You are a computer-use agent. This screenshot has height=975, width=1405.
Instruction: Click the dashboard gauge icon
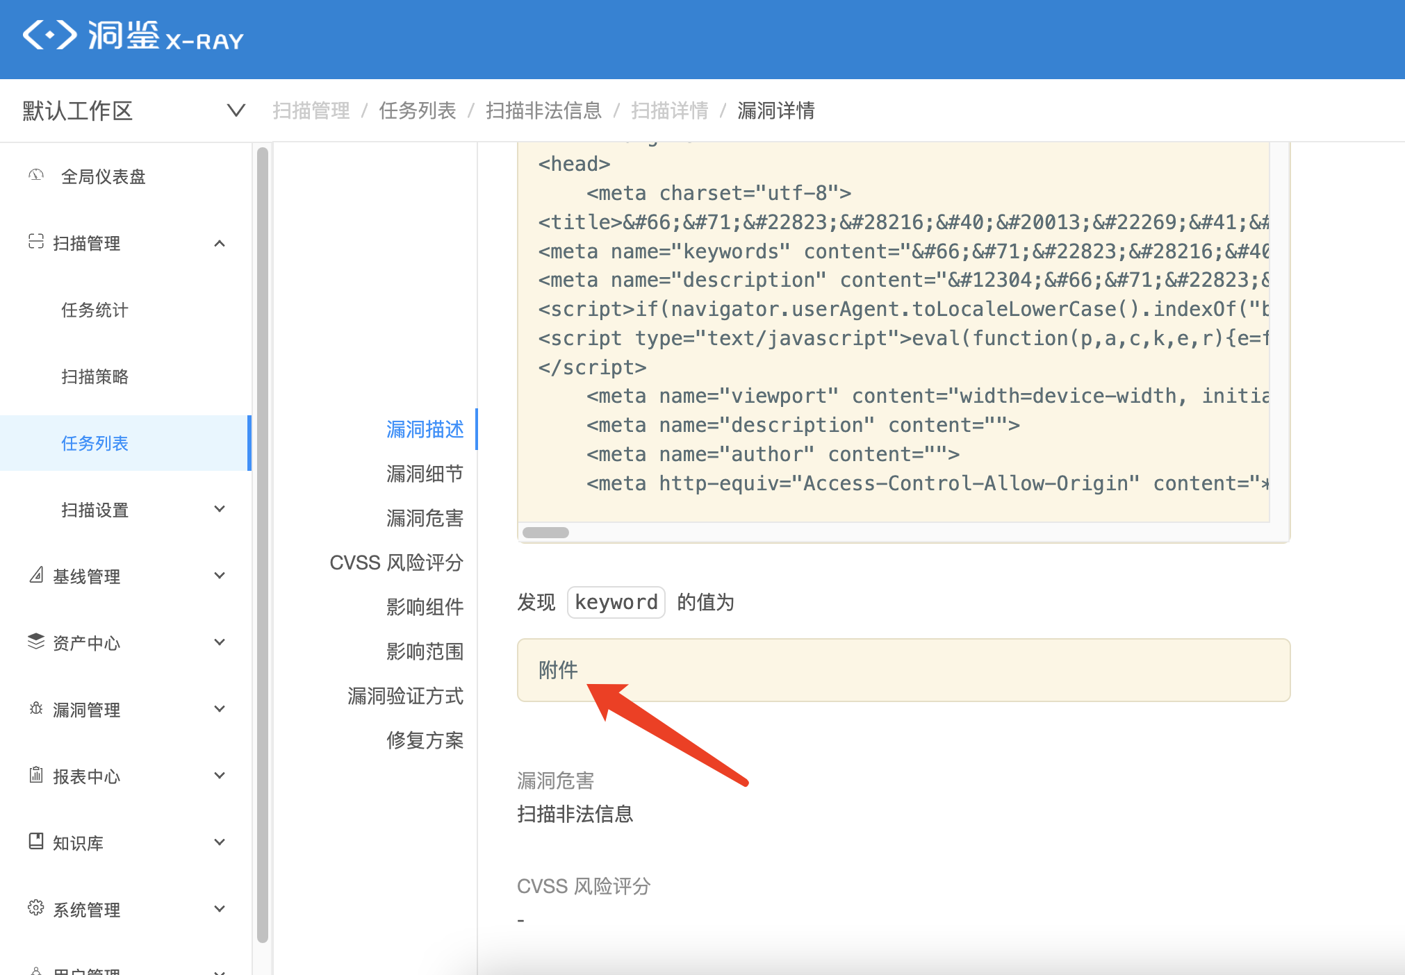point(36,176)
